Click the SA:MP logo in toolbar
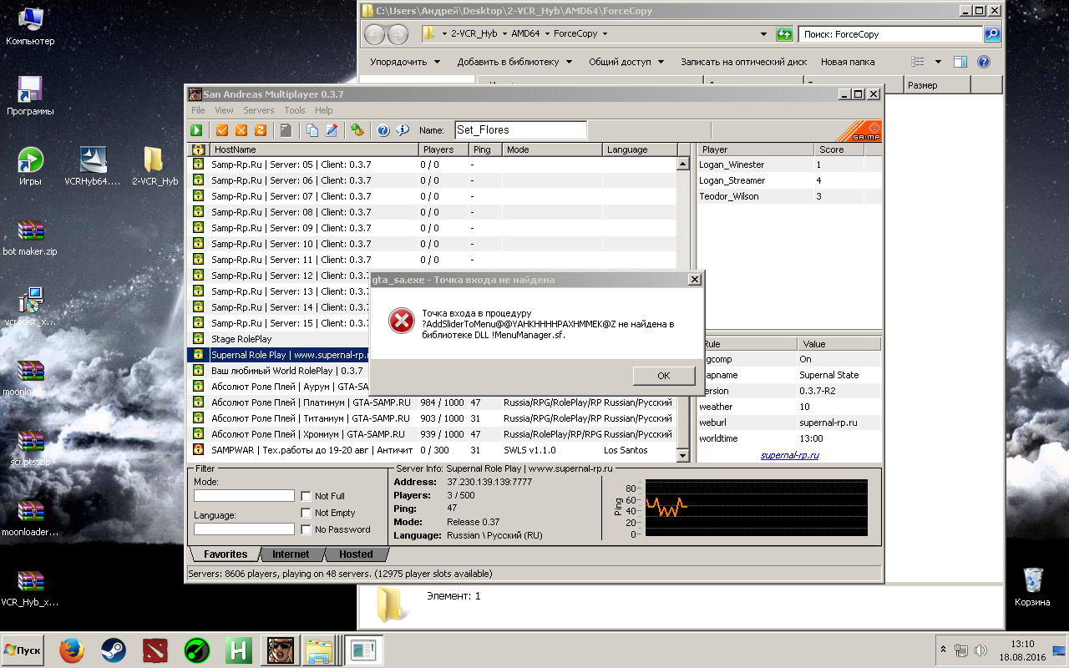 [x=859, y=131]
